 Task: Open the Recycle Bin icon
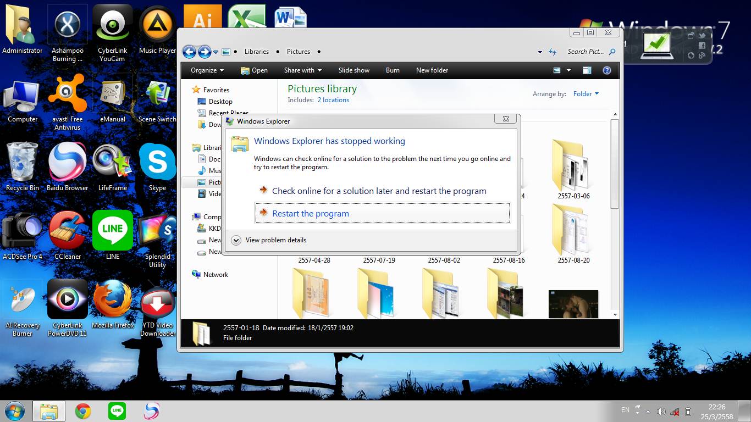[x=22, y=167]
